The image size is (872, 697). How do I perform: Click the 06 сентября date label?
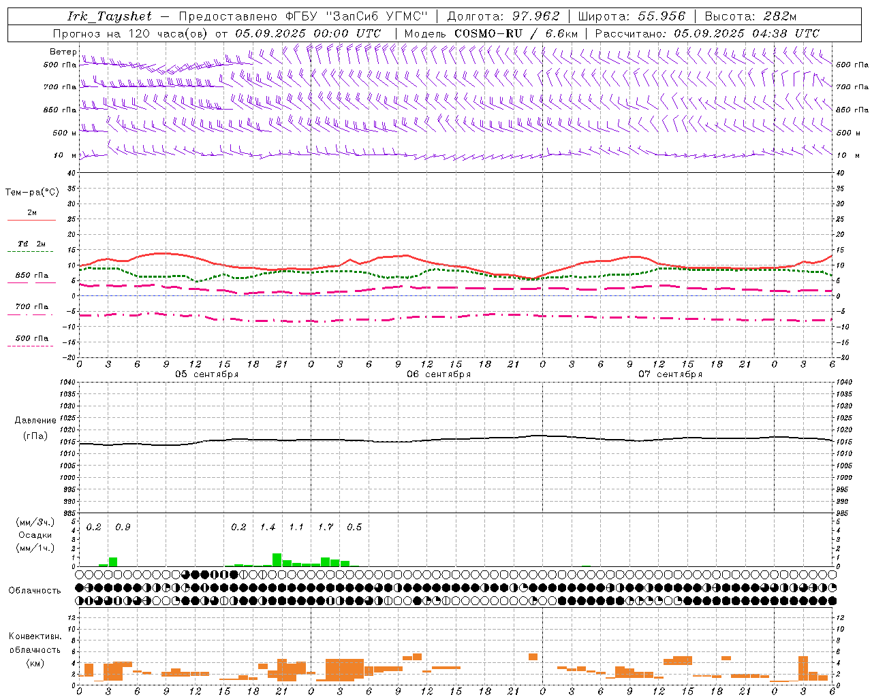pos(439,374)
